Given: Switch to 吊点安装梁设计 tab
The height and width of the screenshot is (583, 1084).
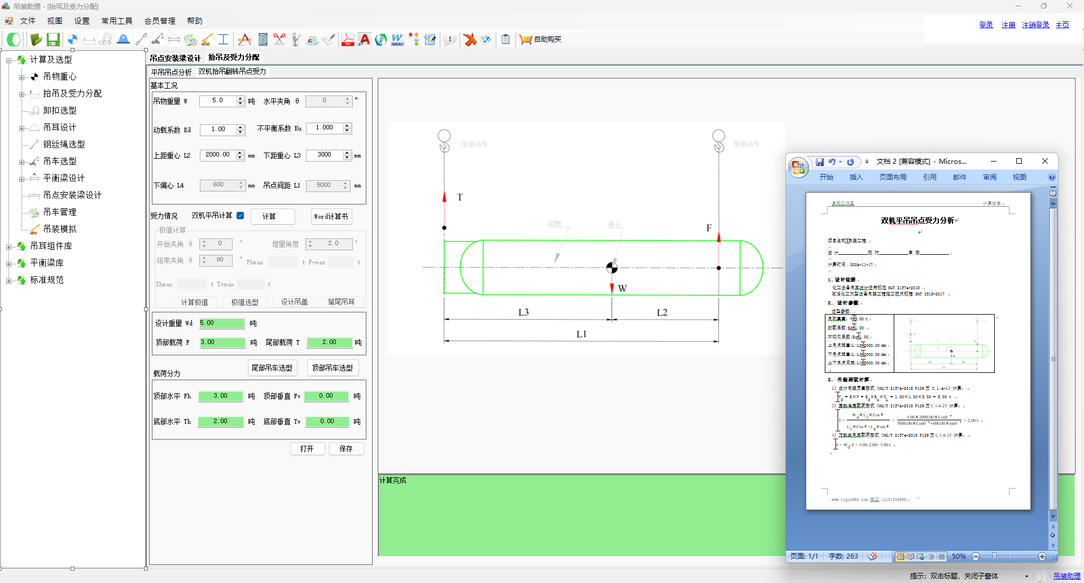Looking at the screenshot, I should tap(175, 58).
